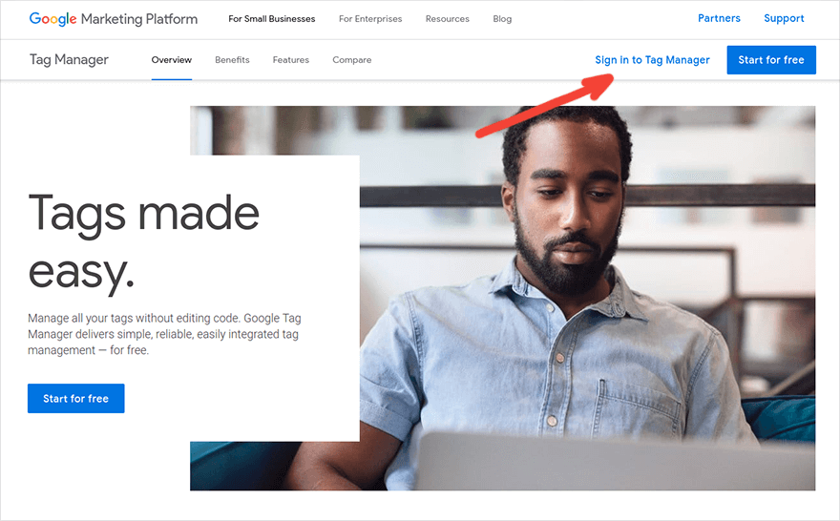Open the Resources menu item

(x=448, y=19)
